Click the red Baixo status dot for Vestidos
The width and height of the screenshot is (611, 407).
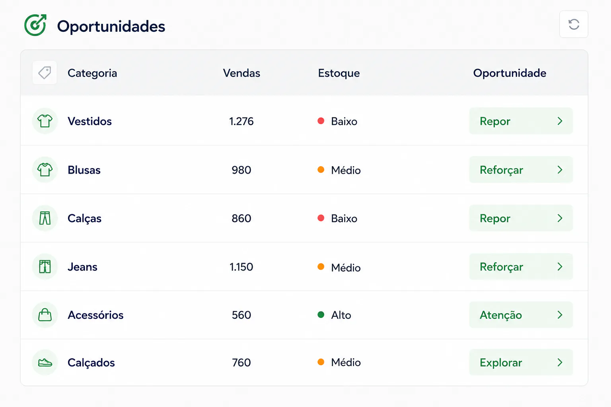321,121
